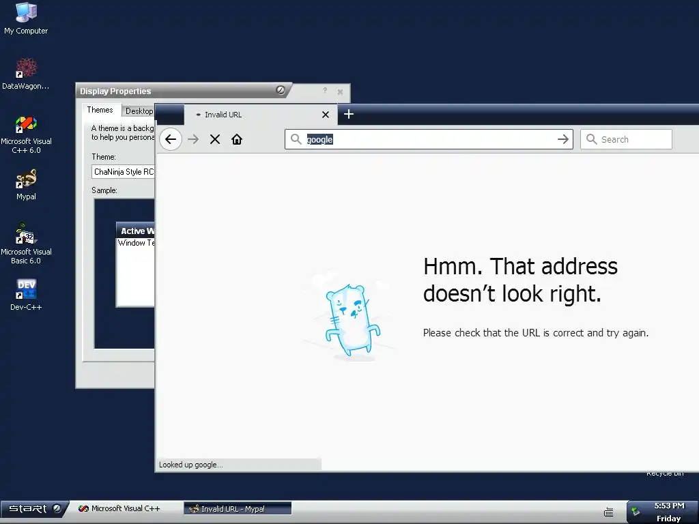Screen dimensions: 699x524
Task: Select Microsoft Visual Basic 6.0 desktop icon
Action: (26, 244)
